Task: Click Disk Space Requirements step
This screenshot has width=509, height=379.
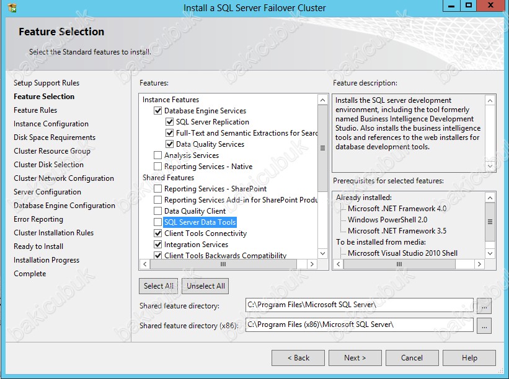Action: (x=55, y=137)
